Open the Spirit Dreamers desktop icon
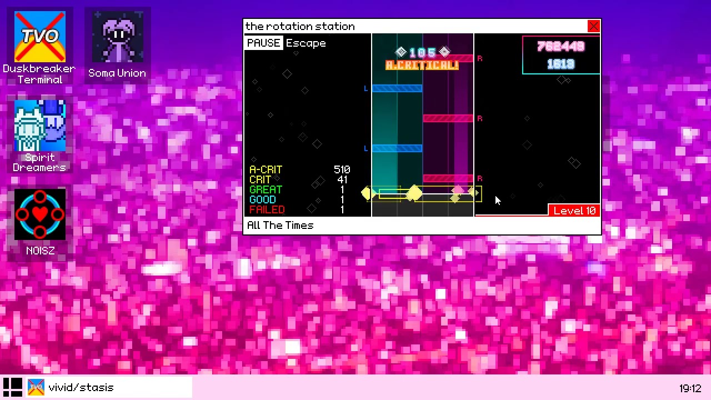The width and height of the screenshot is (711, 400). click(x=39, y=137)
